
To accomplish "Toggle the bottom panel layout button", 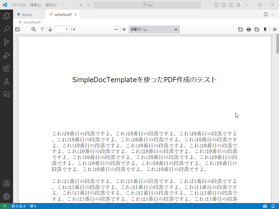I will tap(224, 5).
